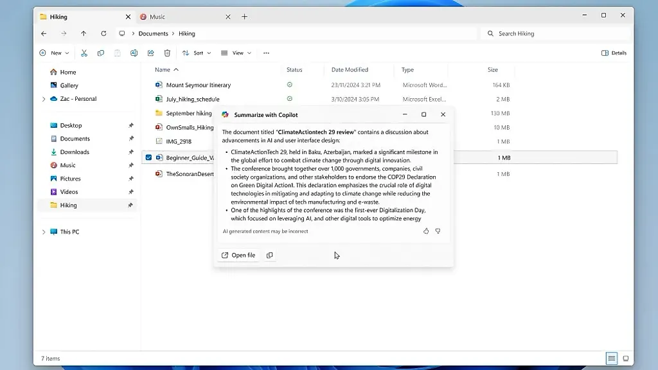Expand the This PC tree node
658x370 pixels.
(x=44, y=231)
